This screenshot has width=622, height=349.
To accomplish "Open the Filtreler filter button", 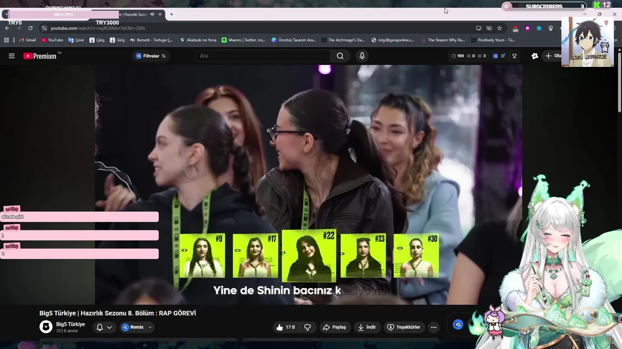I will pos(151,56).
